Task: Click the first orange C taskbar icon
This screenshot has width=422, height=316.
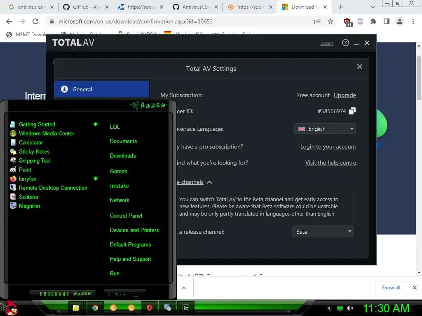Action: [x=113, y=308]
